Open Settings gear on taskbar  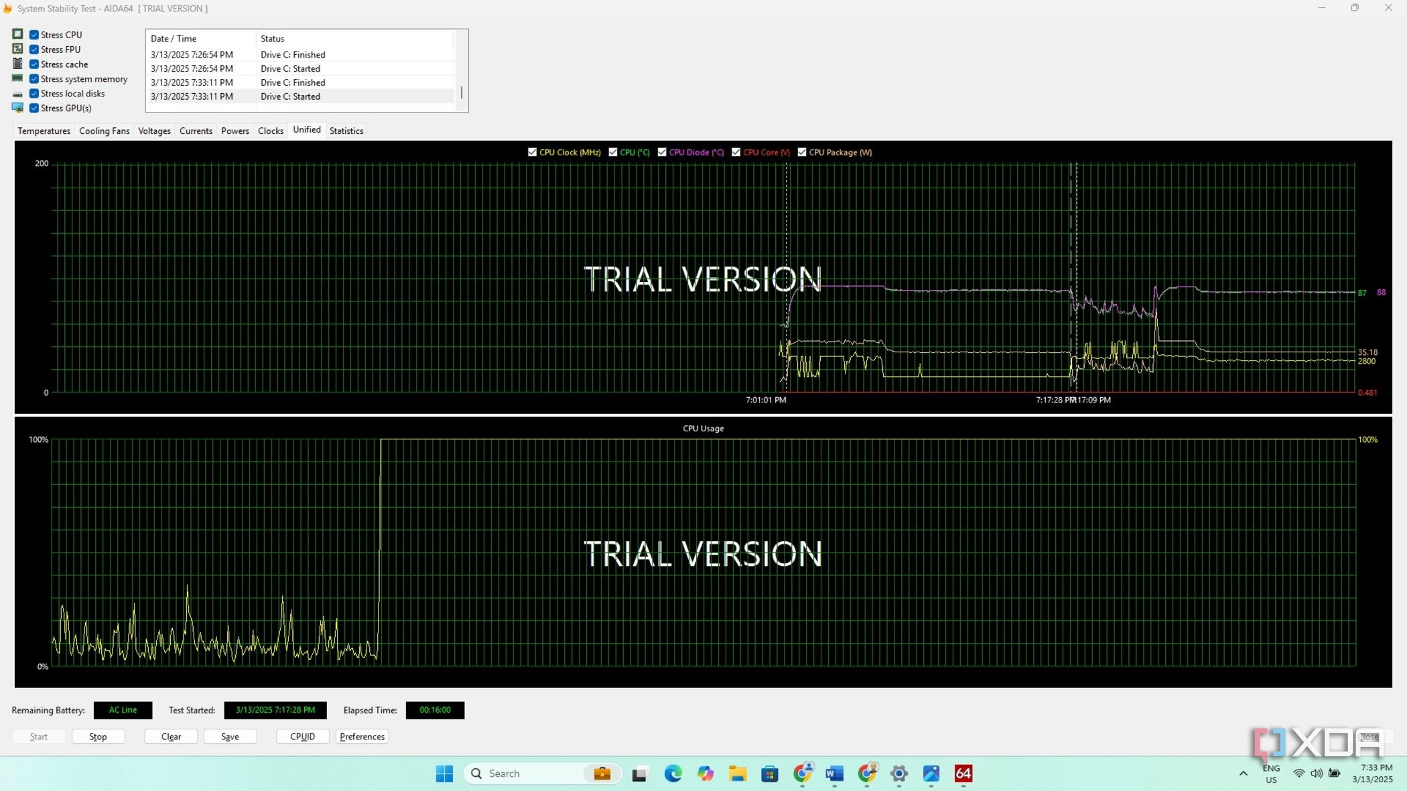tap(899, 774)
